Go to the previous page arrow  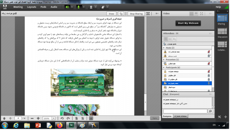pyautogui.click(x=4, y=118)
